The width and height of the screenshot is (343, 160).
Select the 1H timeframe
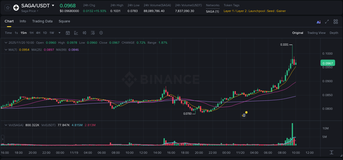point(31,33)
